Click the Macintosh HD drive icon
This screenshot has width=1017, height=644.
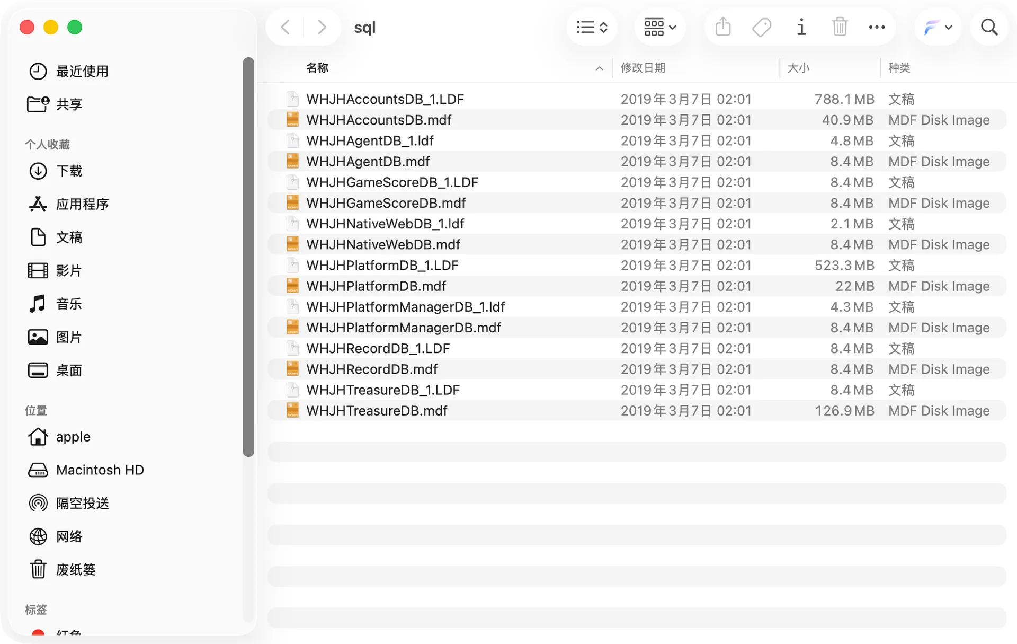point(38,470)
